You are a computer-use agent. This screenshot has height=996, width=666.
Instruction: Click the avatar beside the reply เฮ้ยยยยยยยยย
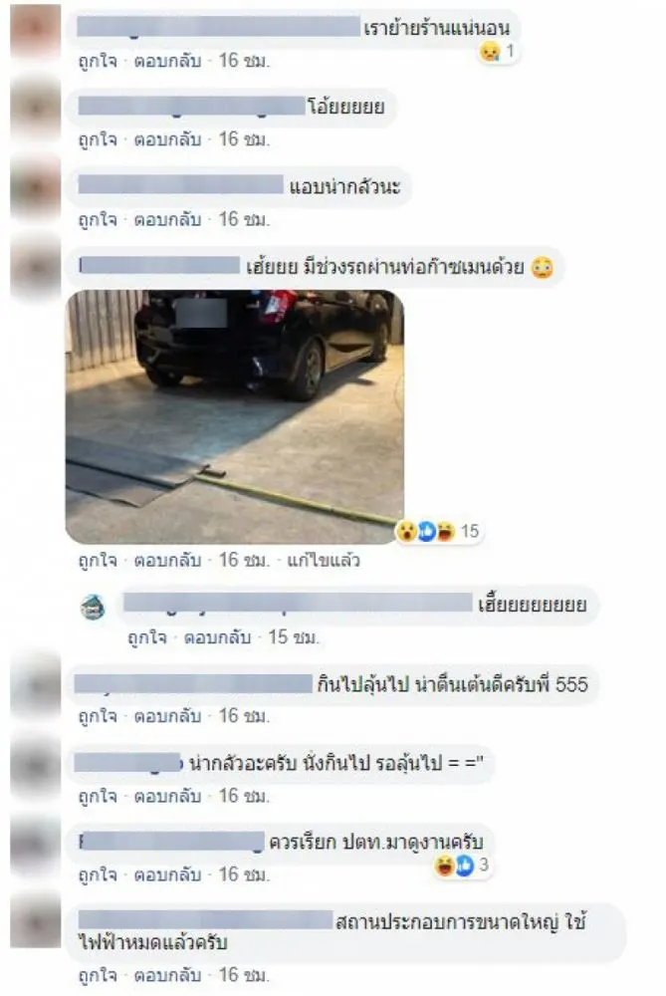coord(94,608)
